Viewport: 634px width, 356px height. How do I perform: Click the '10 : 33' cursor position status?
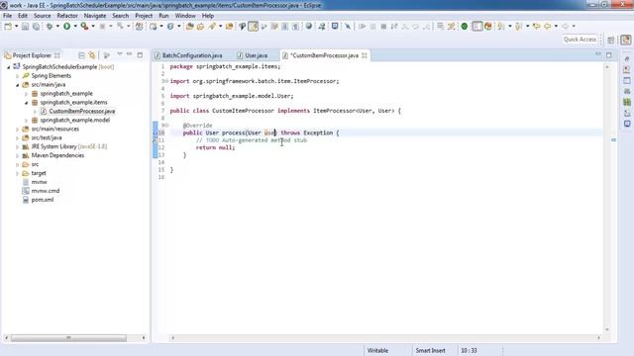[x=469, y=350]
